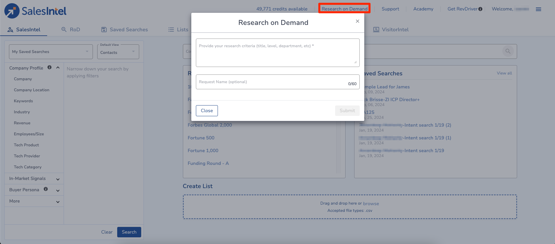This screenshot has height=244, width=555.
Task: Open the Support link
Action: tap(390, 9)
